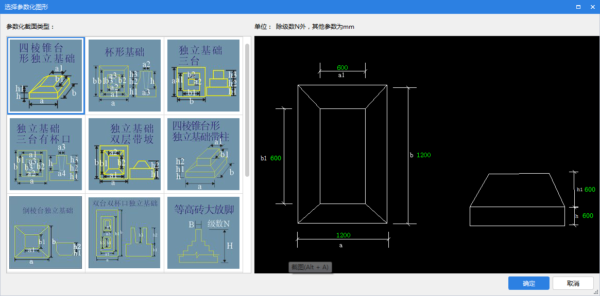Select 四棱锥台形独立基础 section thumbnail
The height and width of the screenshot is (296, 600).
coord(46,76)
